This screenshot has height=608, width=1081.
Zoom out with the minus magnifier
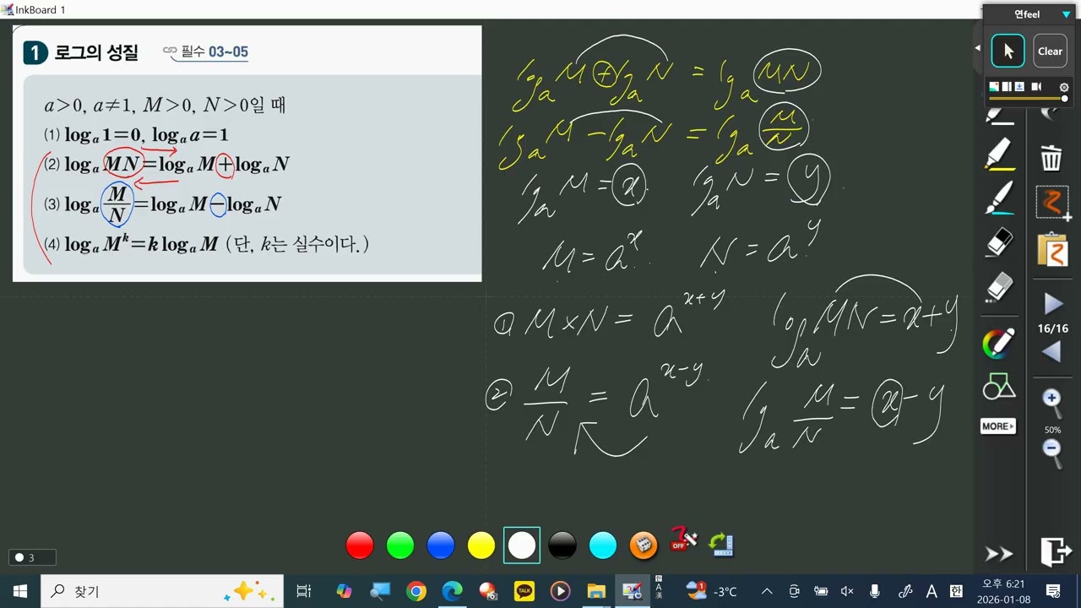pyautogui.click(x=1051, y=452)
